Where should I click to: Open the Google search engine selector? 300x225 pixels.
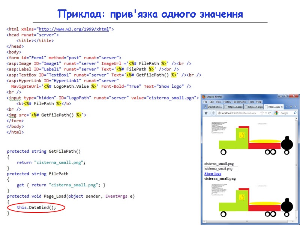276,113
